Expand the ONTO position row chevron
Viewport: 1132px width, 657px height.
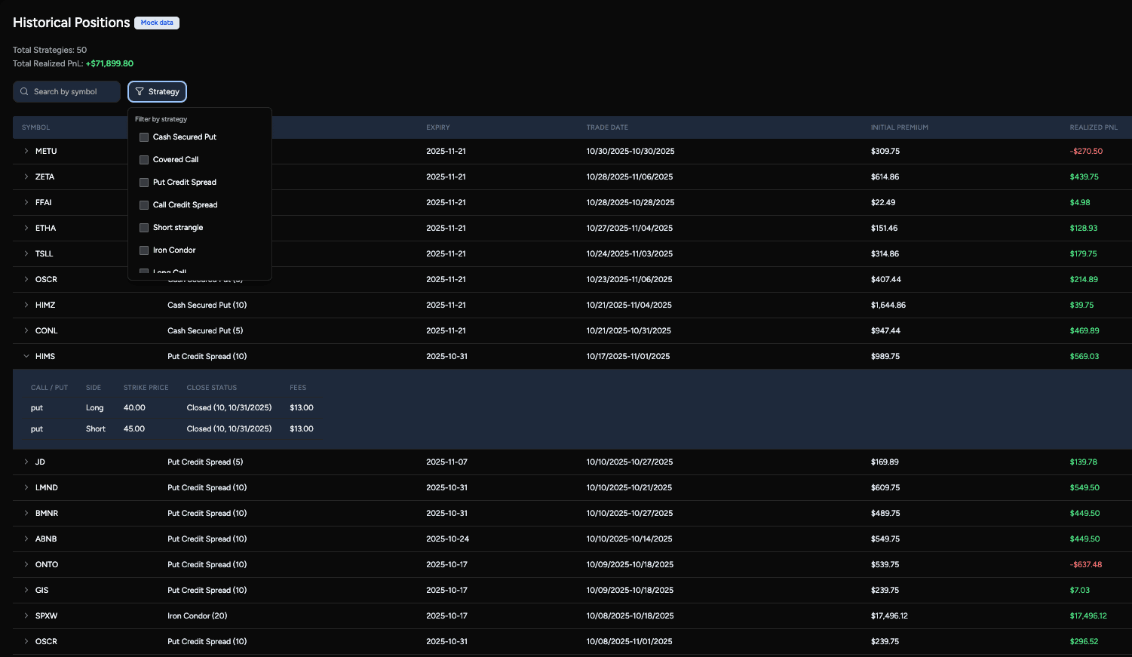26,565
